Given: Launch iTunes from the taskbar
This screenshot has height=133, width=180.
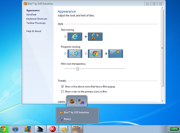Looking at the screenshot, I should [x=15, y=129].
